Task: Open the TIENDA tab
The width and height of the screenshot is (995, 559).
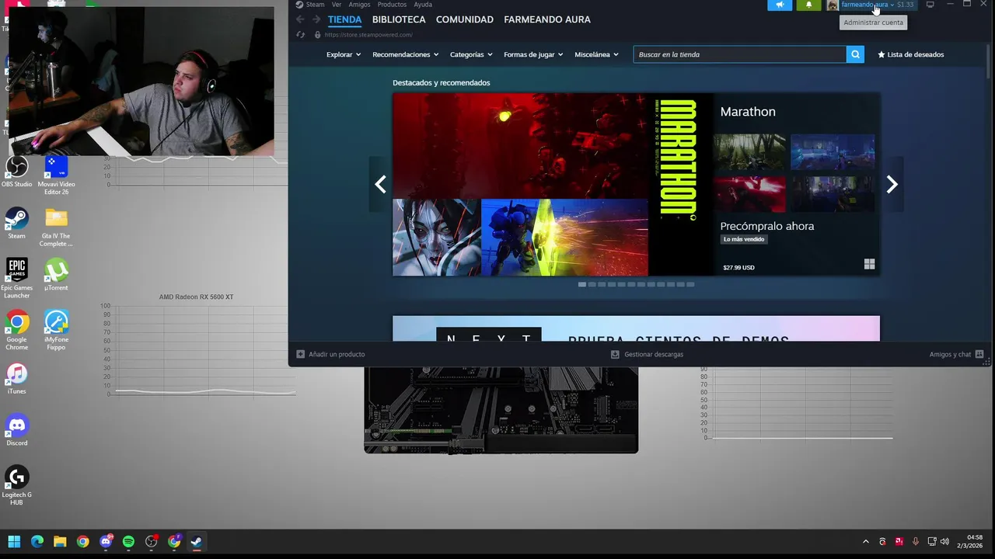Action: click(344, 19)
